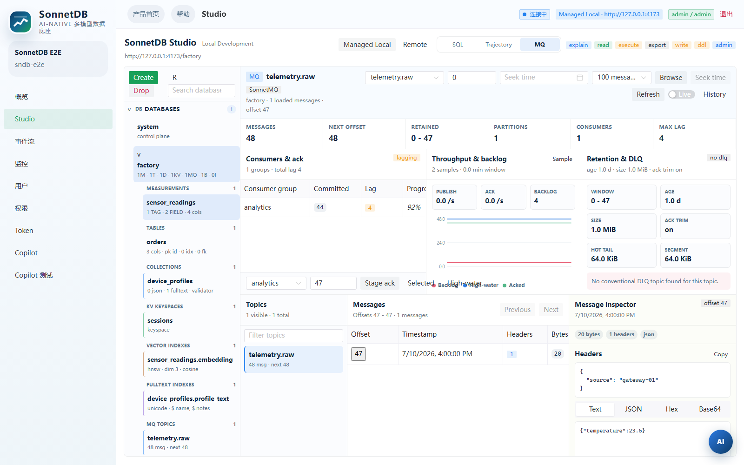The image size is (744, 465).
Task: Open the analytics consumer group dropdown
Action: click(x=276, y=283)
